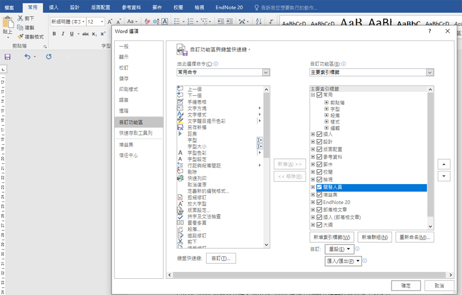462x295 pixels.
Task: Toggle the 設計 tab checkbox
Action: 319,141
